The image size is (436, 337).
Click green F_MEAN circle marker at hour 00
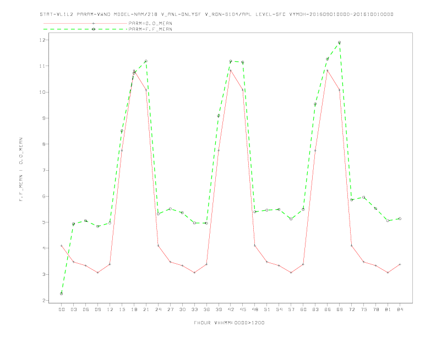[61, 293]
